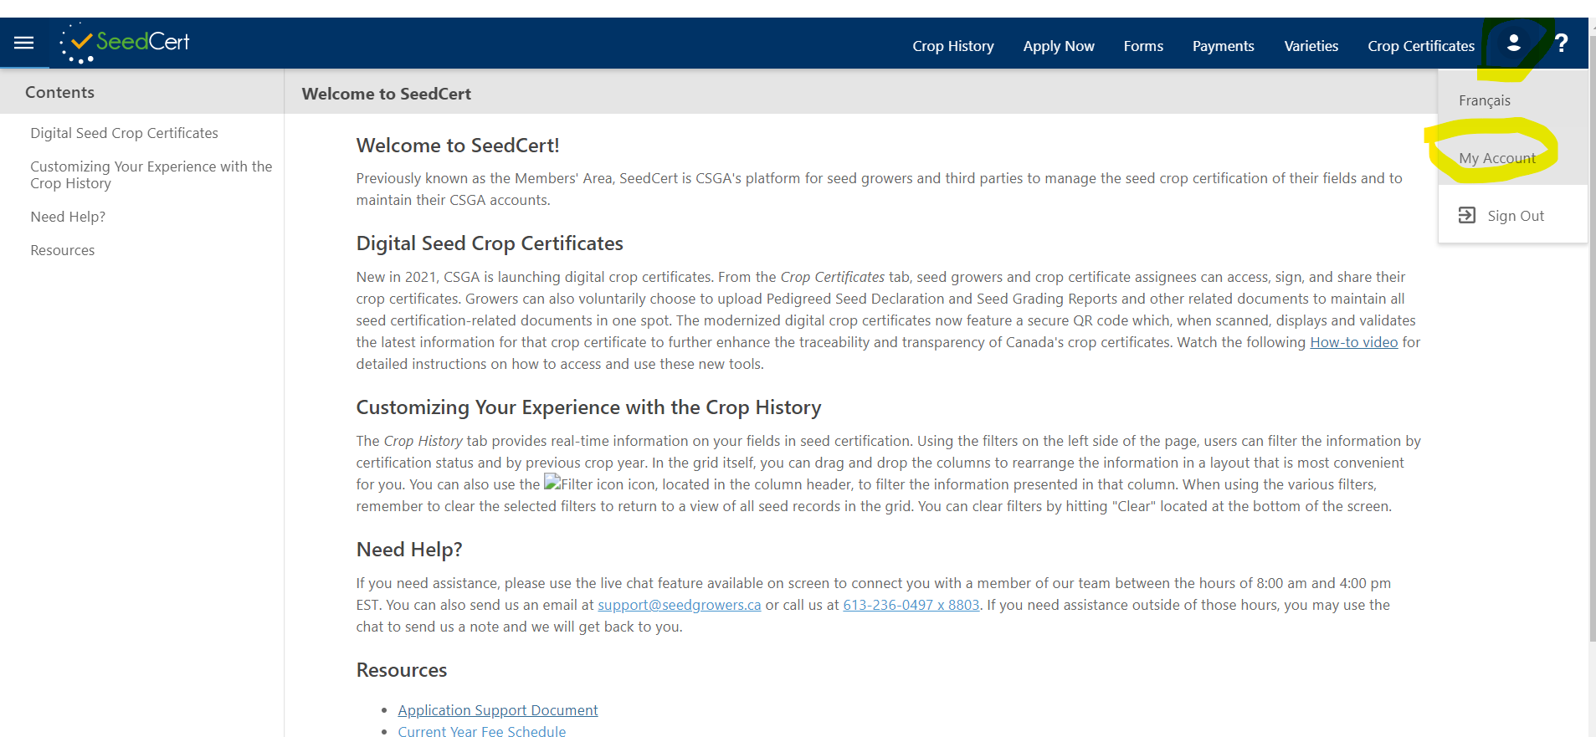Click the Digital Seed Crop Certificates heading
Image resolution: width=1596 pixels, height=737 pixels.
click(x=489, y=243)
